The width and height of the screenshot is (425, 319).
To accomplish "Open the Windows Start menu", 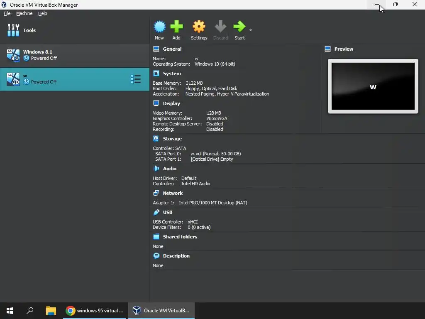I will (x=10, y=311).
